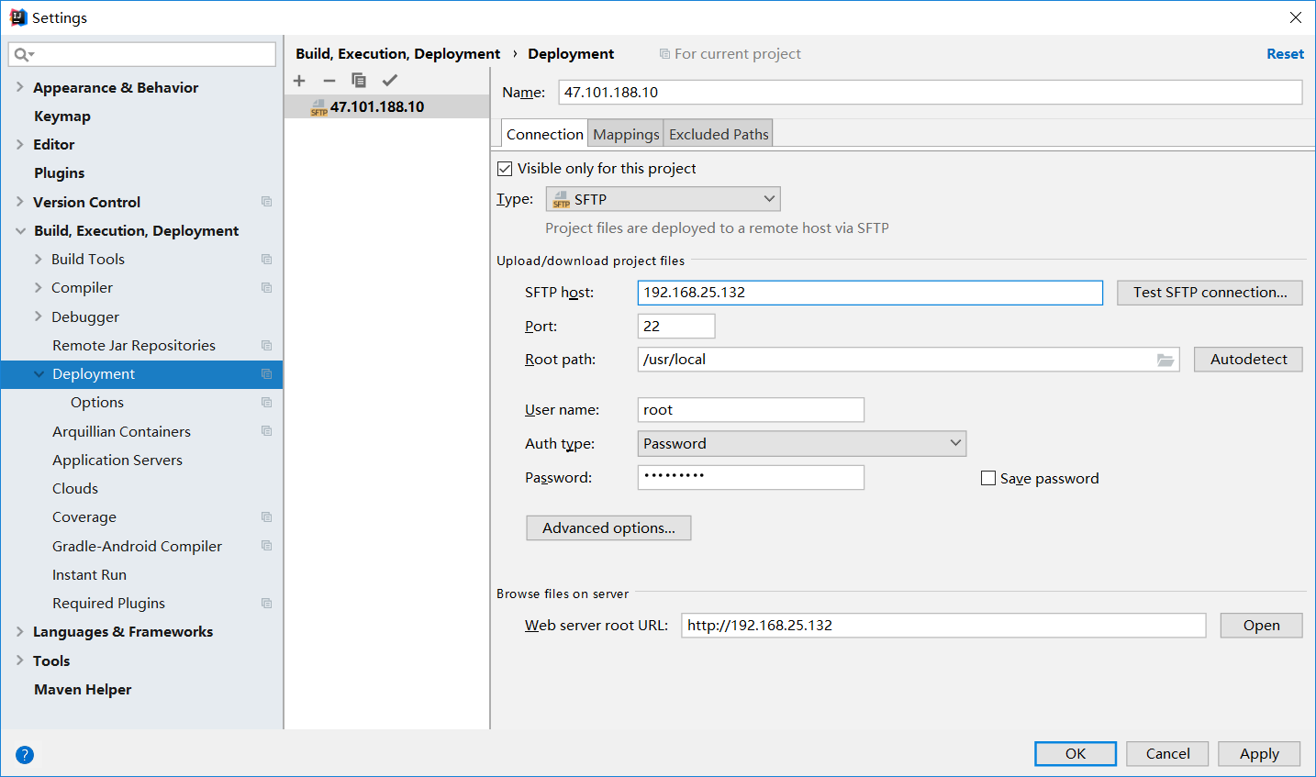
Task: Click Build, Execution, Deployment breadcrumb
Action: click(398, 54)
